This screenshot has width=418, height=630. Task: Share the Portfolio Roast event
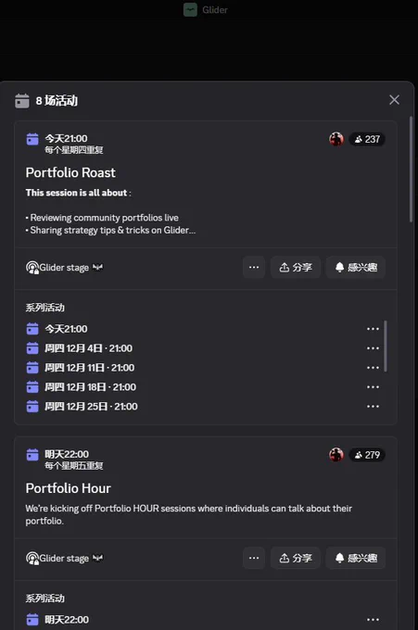coord(296,267)
